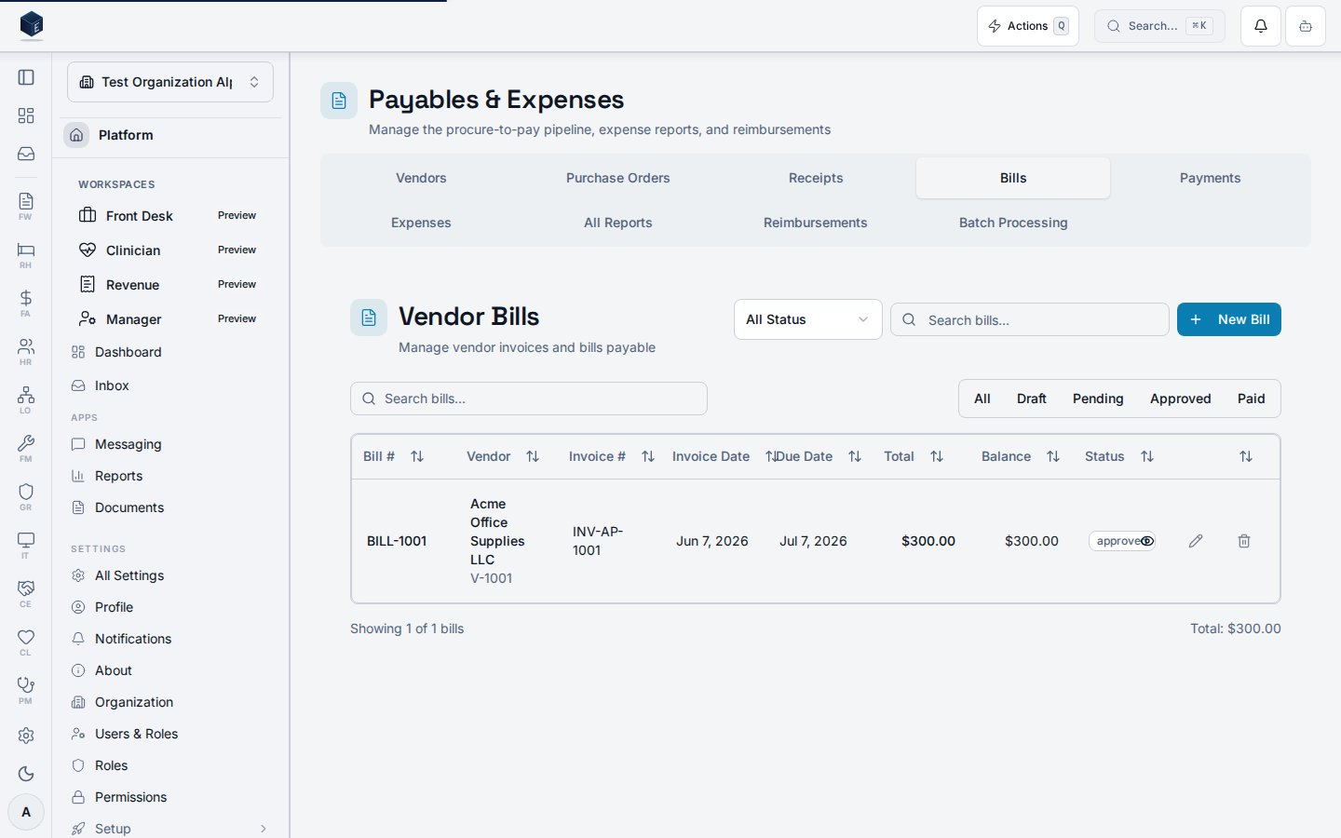
Task: Create a New Bill
Action: [x=1229, y=319]
